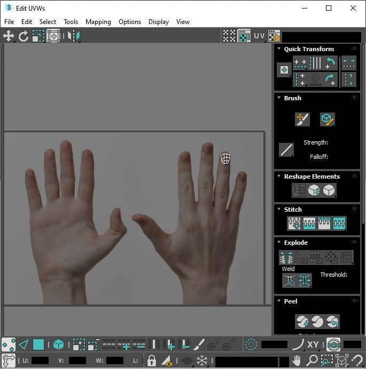366x369 pixels.
Task: Activate Freeform mode tool
Action: pos(53,36)
